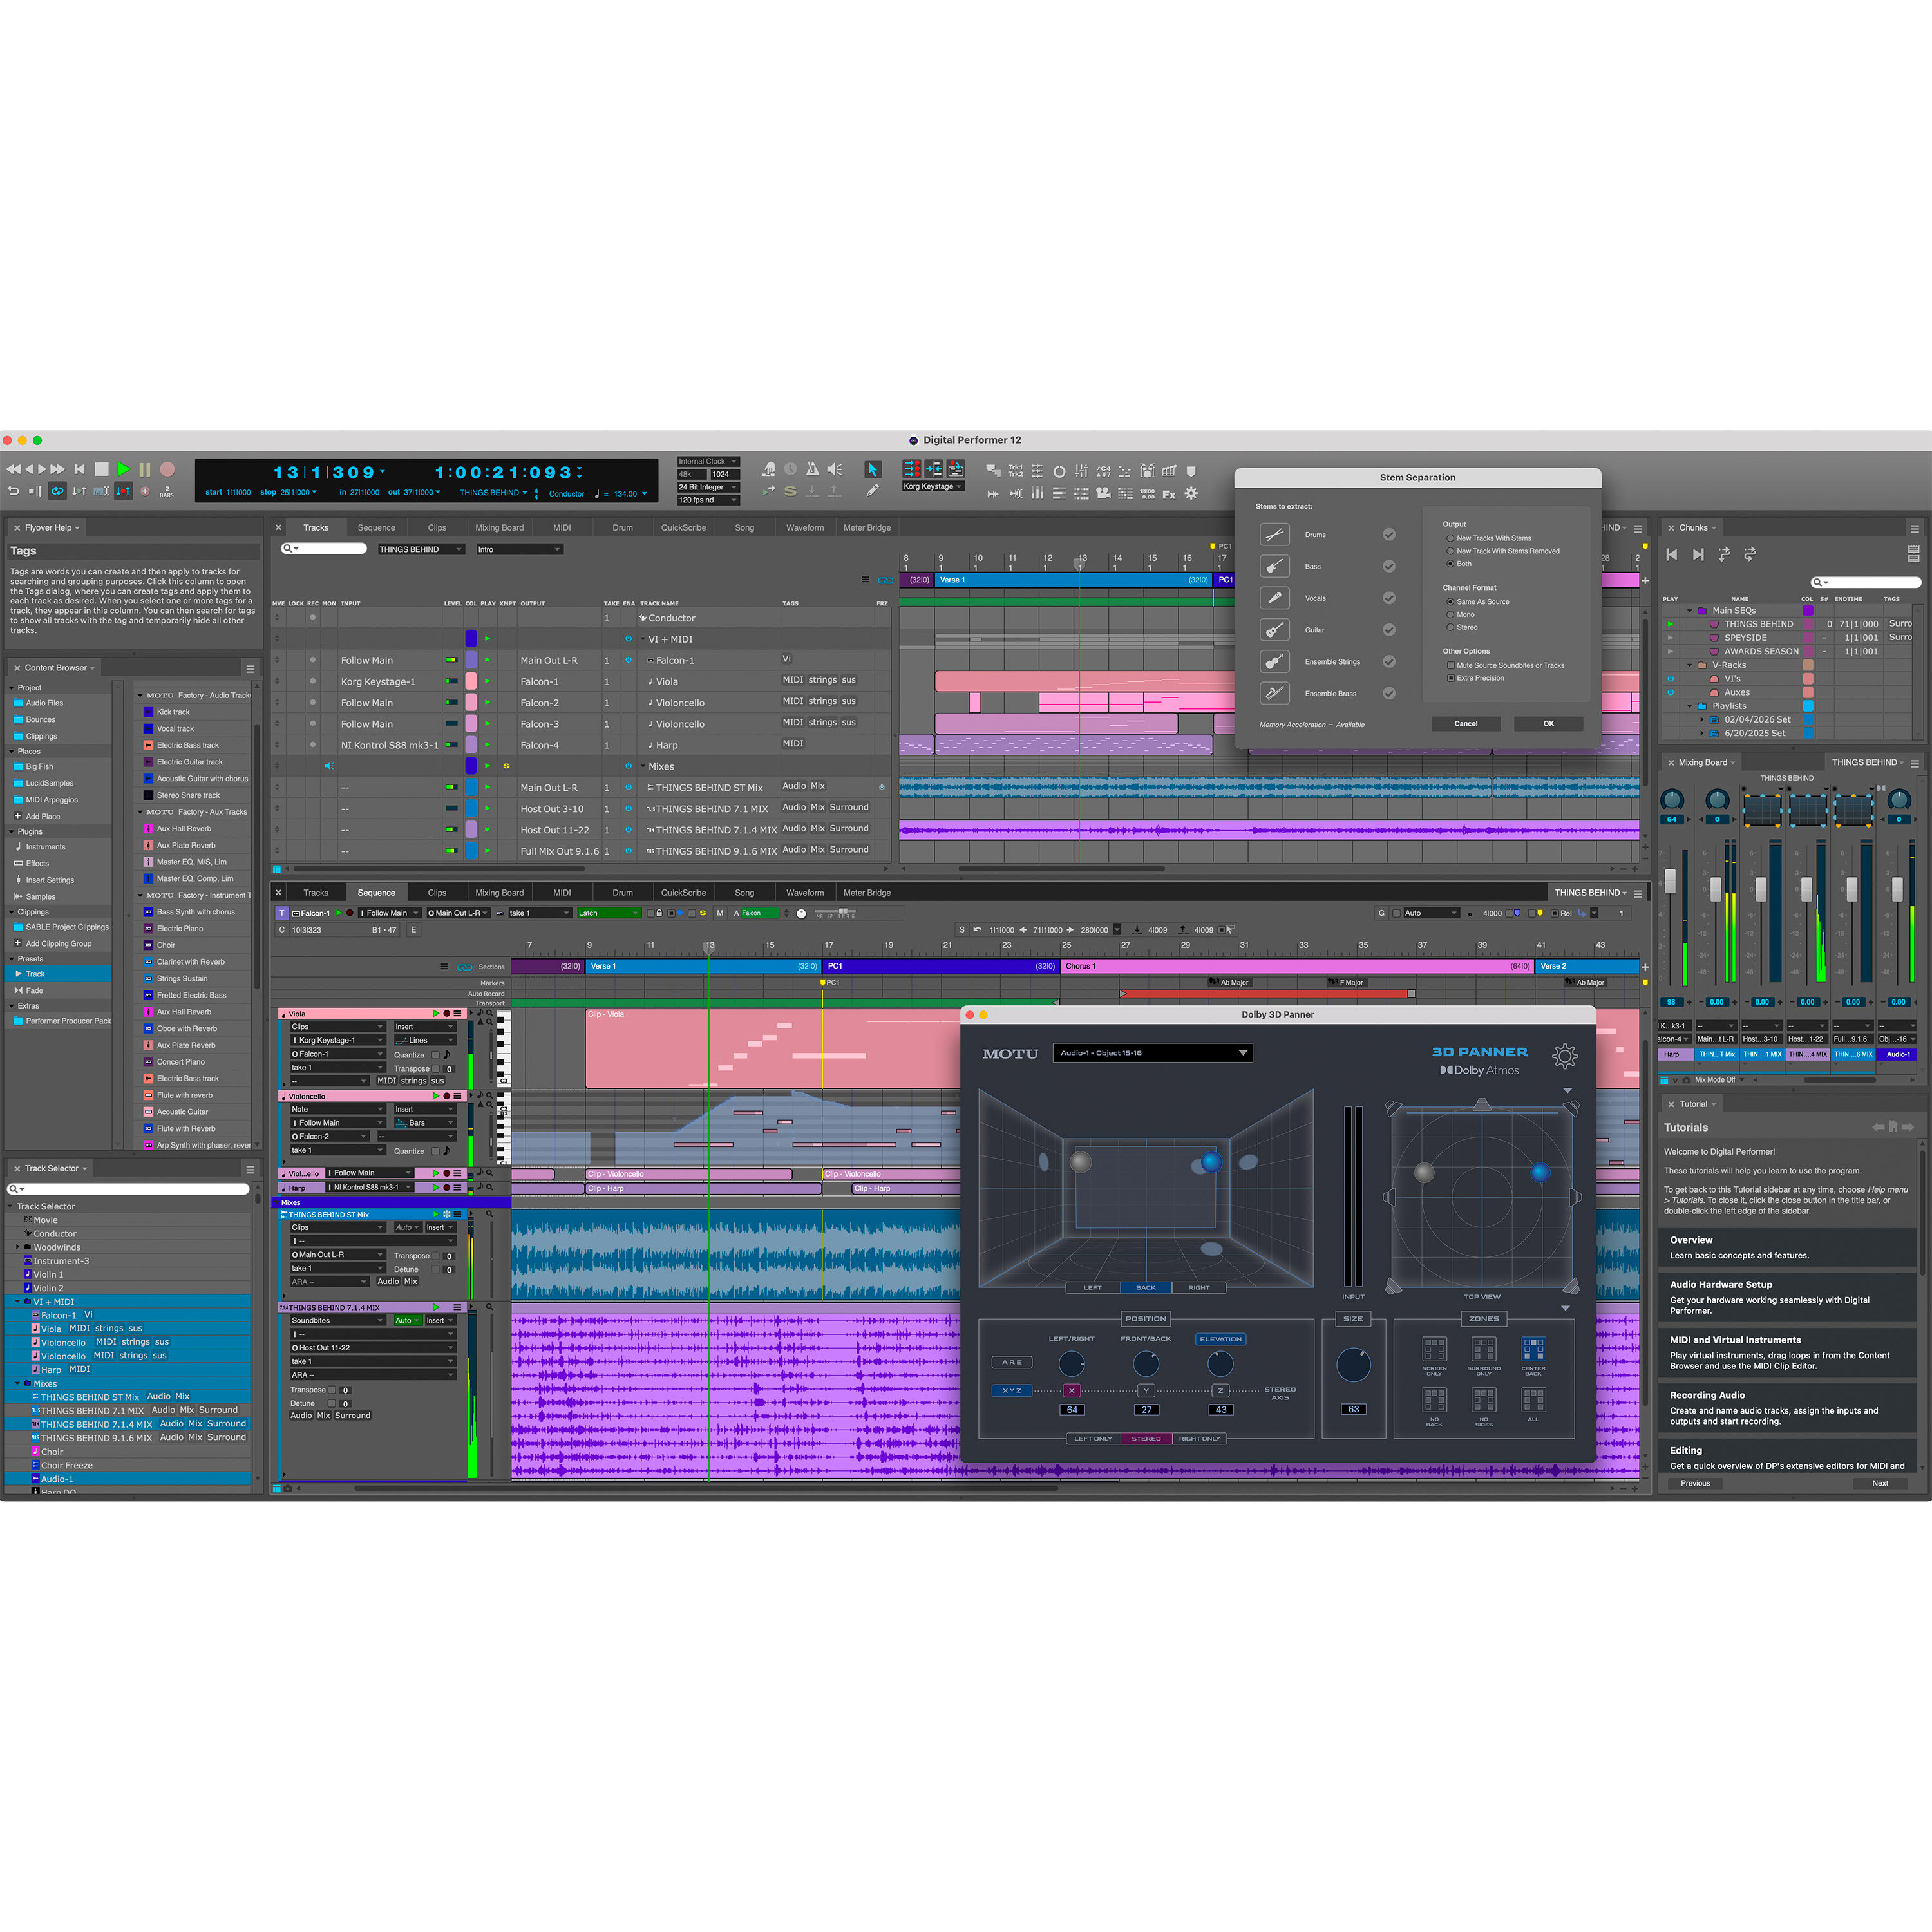Collapse the Main SEQs folder in the Chunks panel
This screenshot has width=1932, height=1932.
pos(1691,610)
